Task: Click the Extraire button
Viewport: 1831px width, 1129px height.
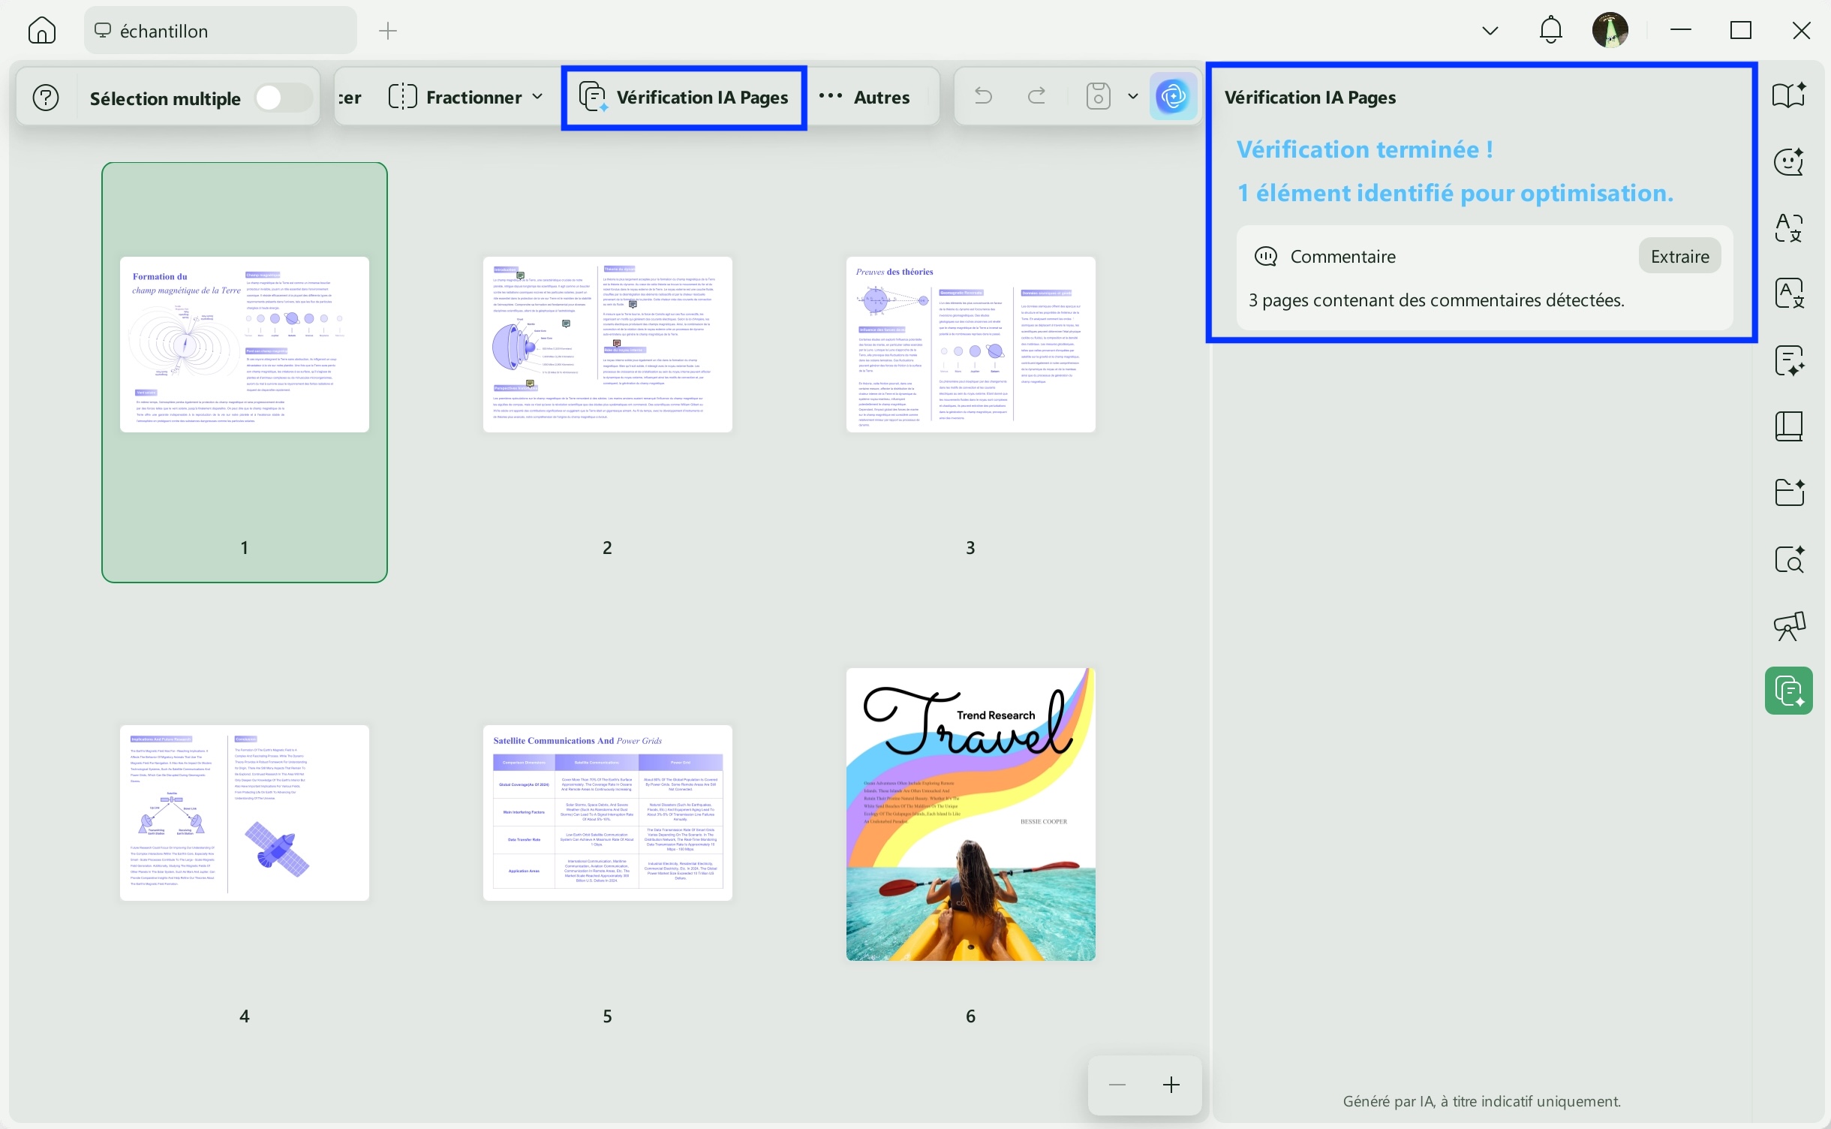Action: [1679, 257]
